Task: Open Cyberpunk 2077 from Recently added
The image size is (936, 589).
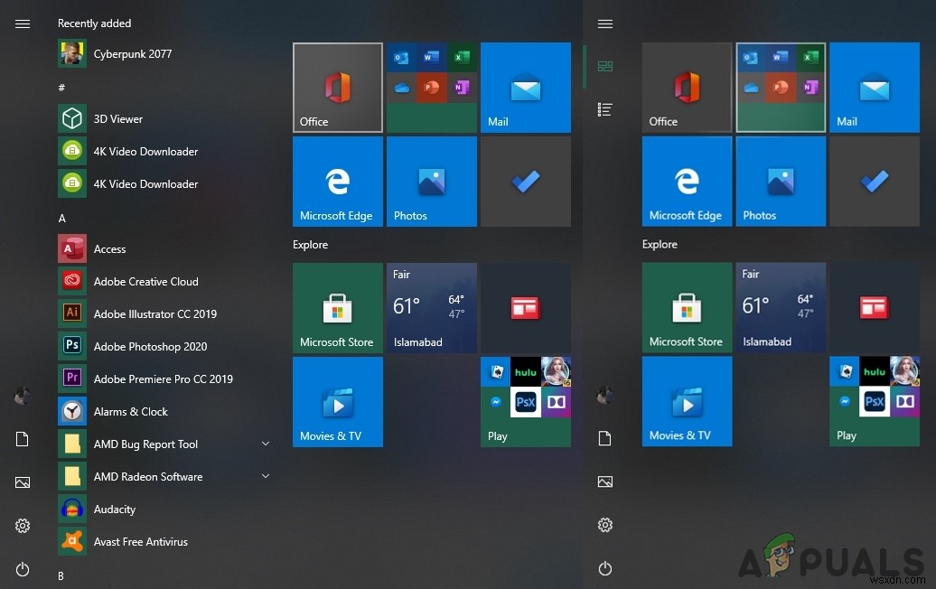Action: point(132,54)
